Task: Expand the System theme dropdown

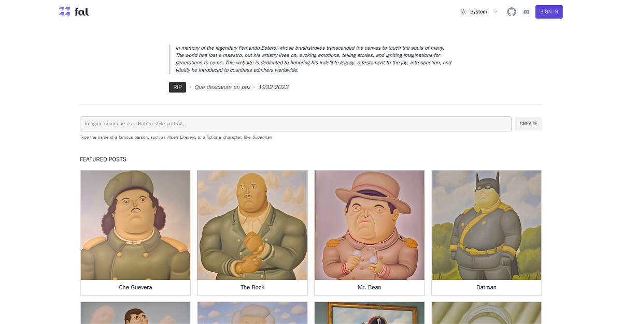Action: (x=478, y=12)
